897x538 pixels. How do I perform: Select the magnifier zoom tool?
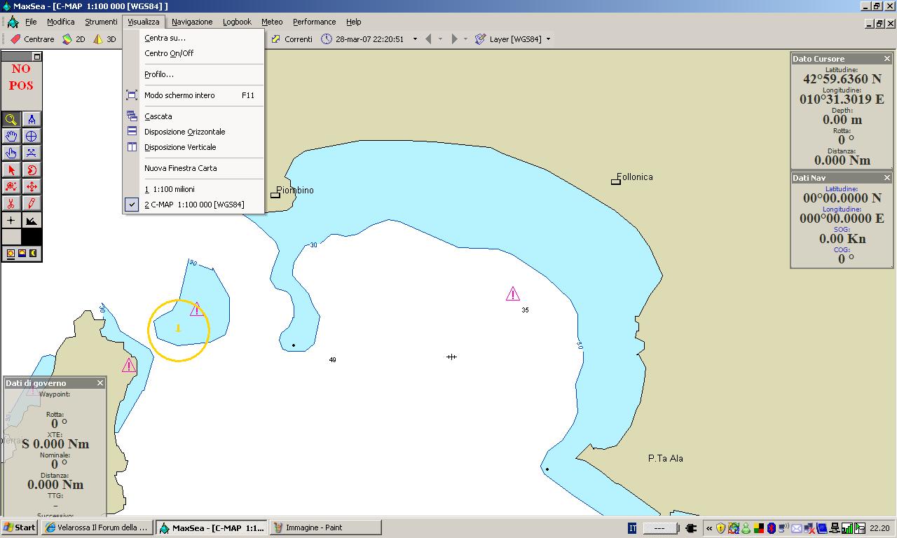(11, 119)
